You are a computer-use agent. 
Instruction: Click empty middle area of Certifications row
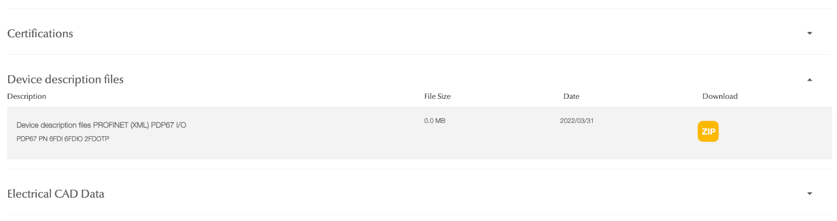[418, 33]
